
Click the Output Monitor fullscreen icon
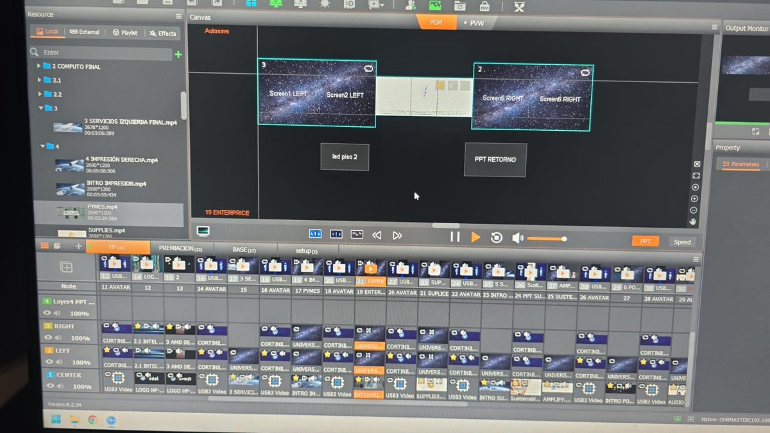[x=756, y=132]
